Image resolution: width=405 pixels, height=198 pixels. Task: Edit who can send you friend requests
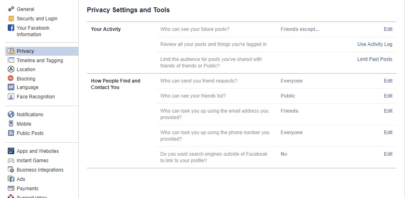coord(388,81)
